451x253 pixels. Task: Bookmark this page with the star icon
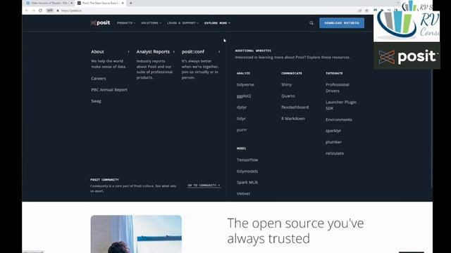(366, 11)
